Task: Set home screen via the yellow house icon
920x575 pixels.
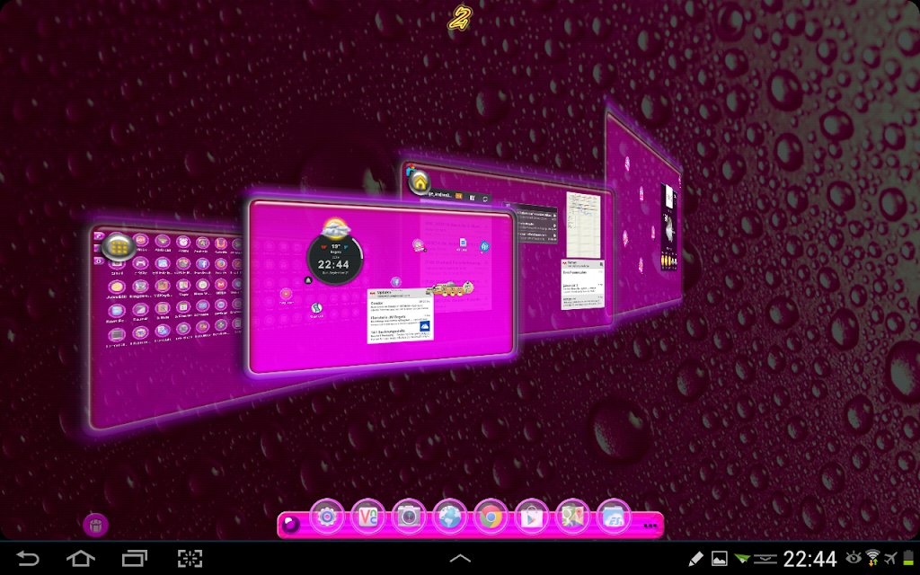Action: coord(420,182)
